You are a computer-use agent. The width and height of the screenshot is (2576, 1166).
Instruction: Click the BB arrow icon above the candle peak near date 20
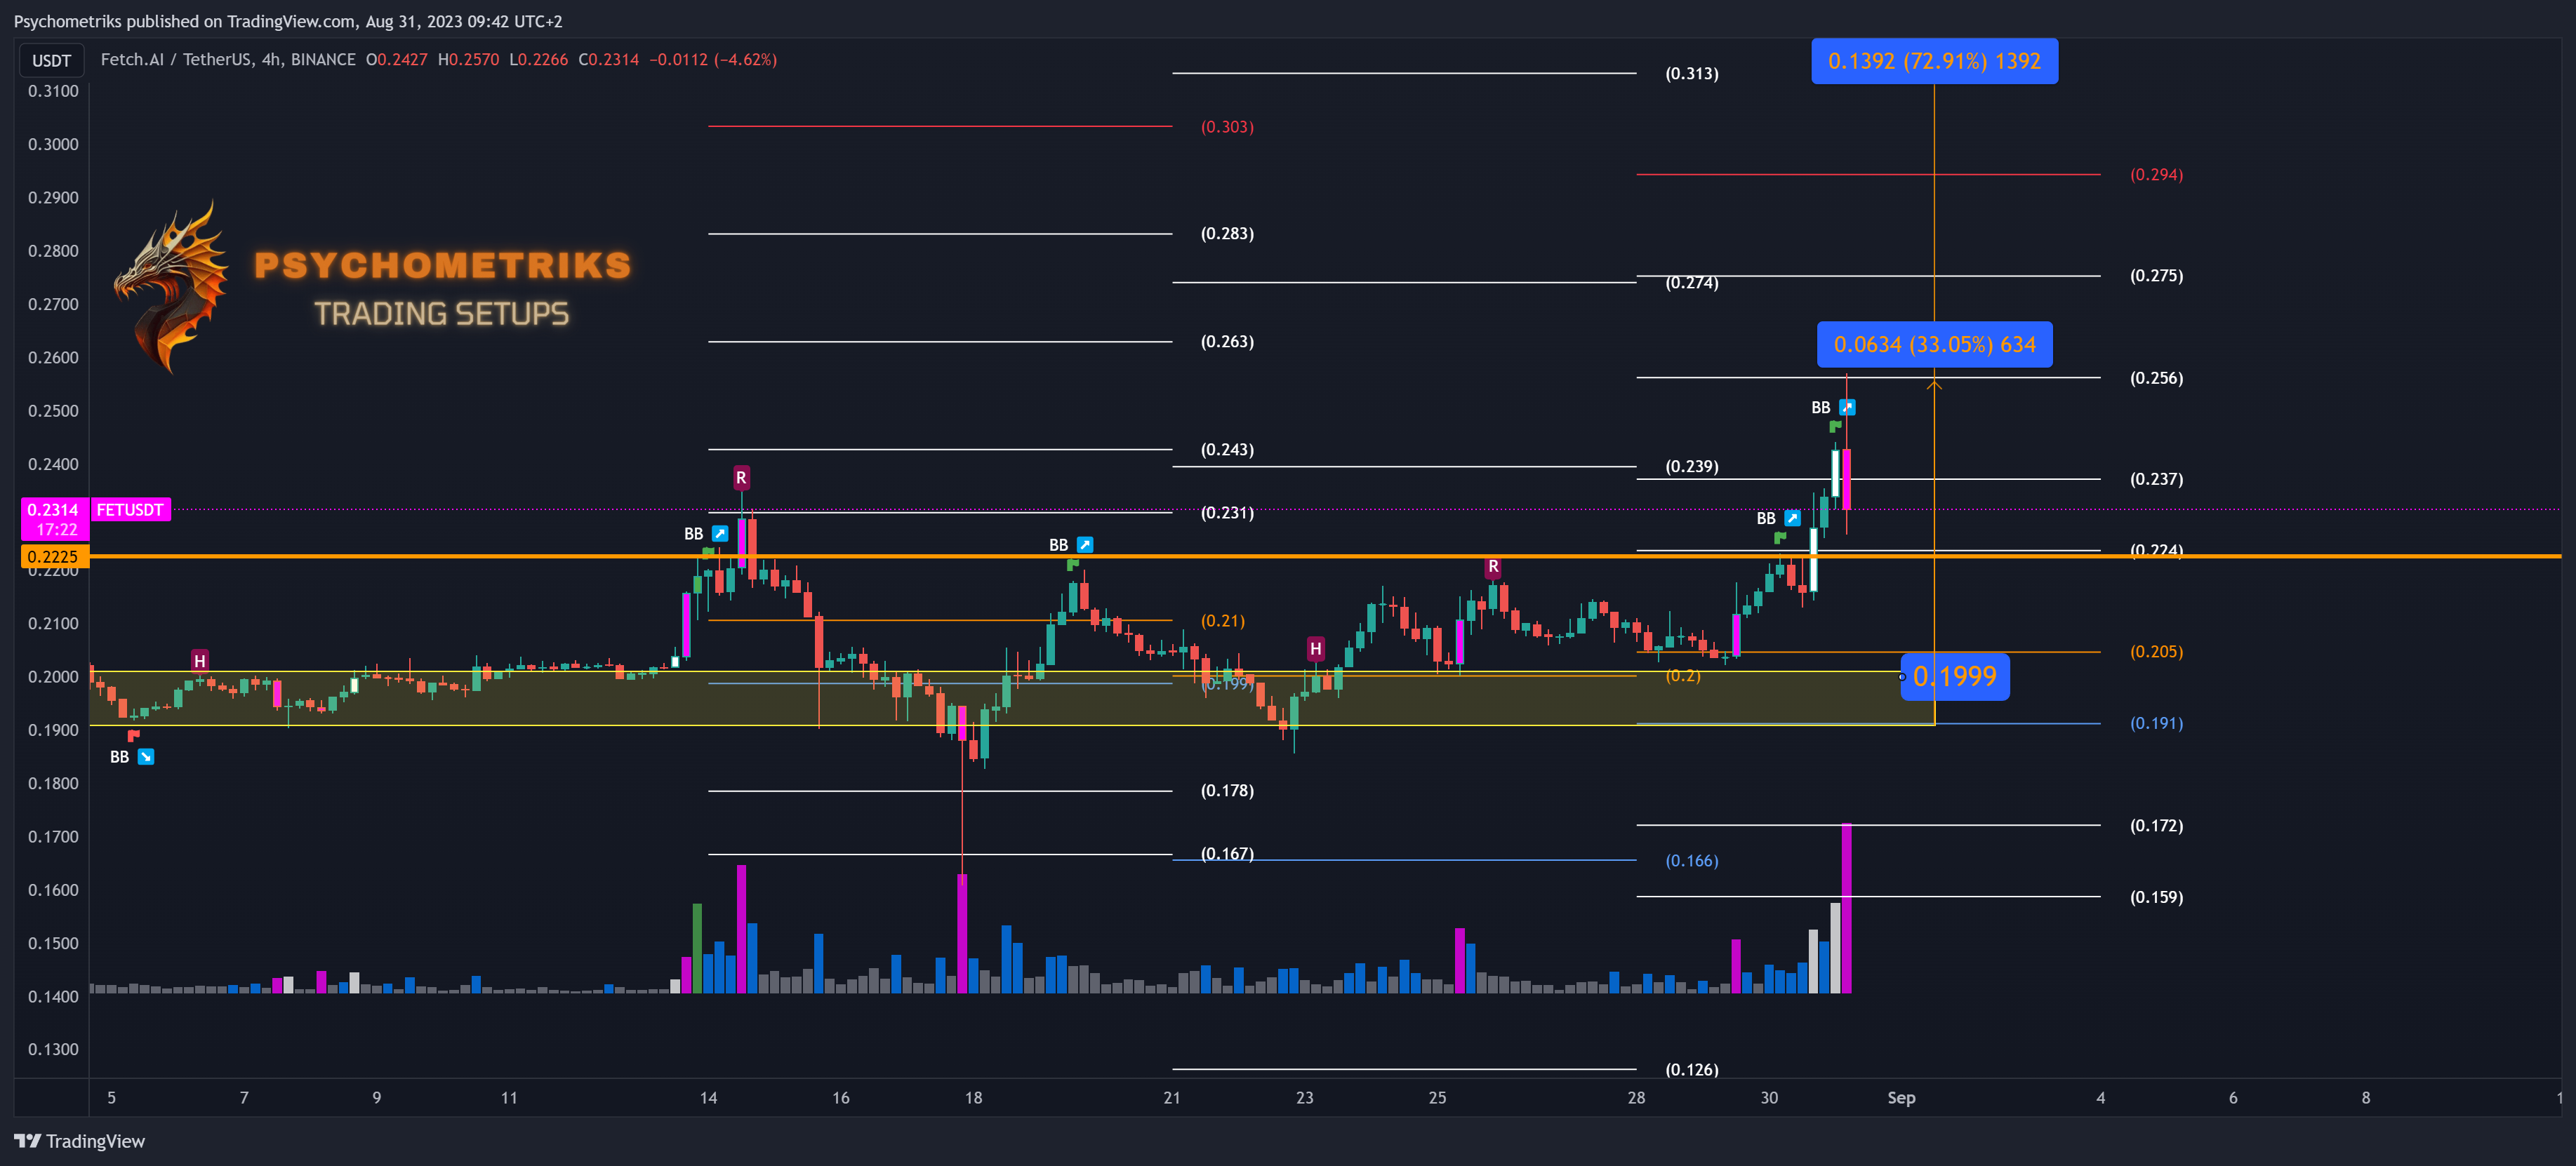tap(1085, 544)
